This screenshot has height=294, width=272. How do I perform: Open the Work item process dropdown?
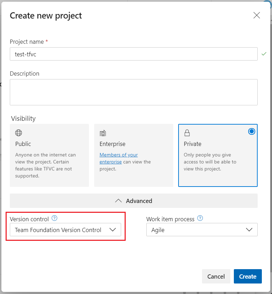[x=202, y=230]
